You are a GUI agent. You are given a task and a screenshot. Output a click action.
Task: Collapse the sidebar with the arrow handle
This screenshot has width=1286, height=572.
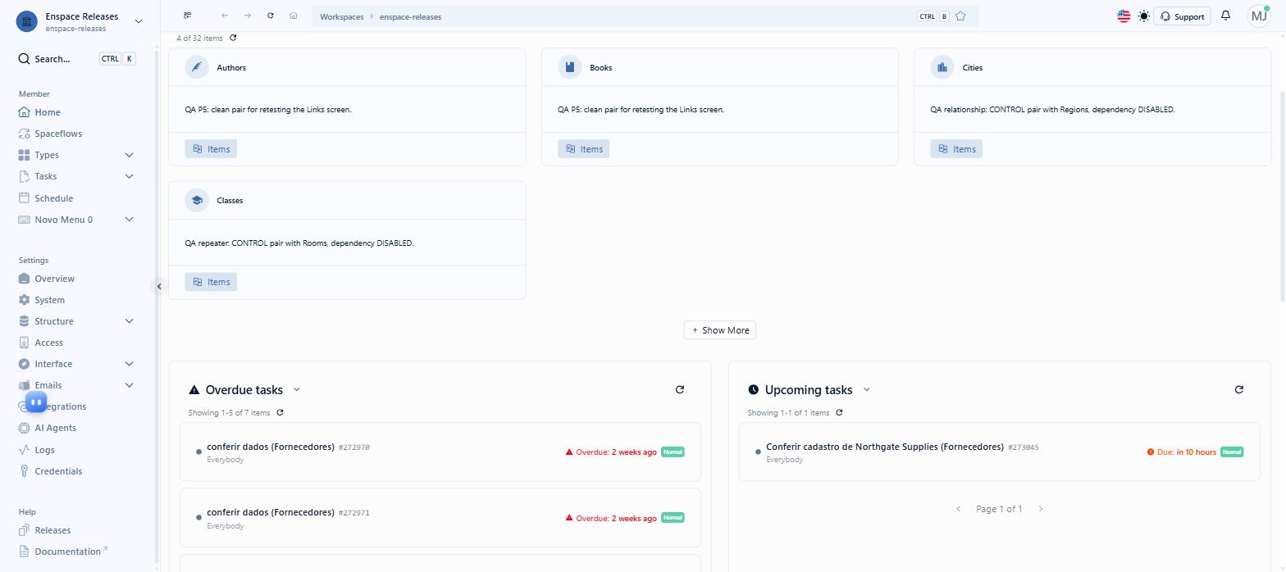tap(159, 286)
